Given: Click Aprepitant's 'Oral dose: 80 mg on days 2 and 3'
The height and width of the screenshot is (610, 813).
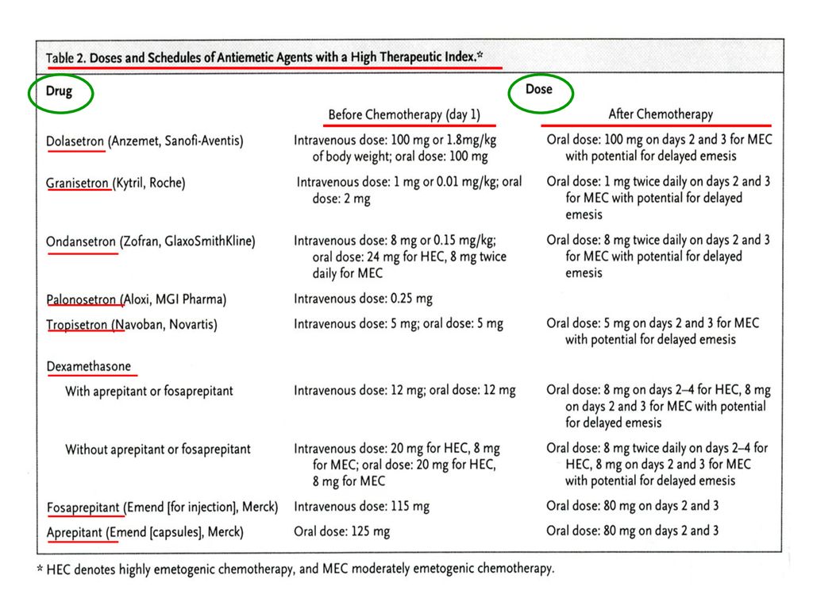Looking at the screenshot, I should click(633, 531).
